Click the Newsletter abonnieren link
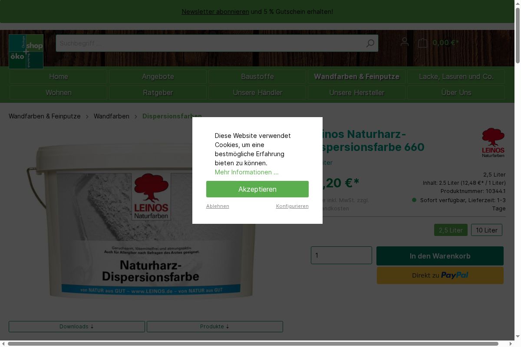The width and height of the screenshot is (521, 347). pos(215,12)
